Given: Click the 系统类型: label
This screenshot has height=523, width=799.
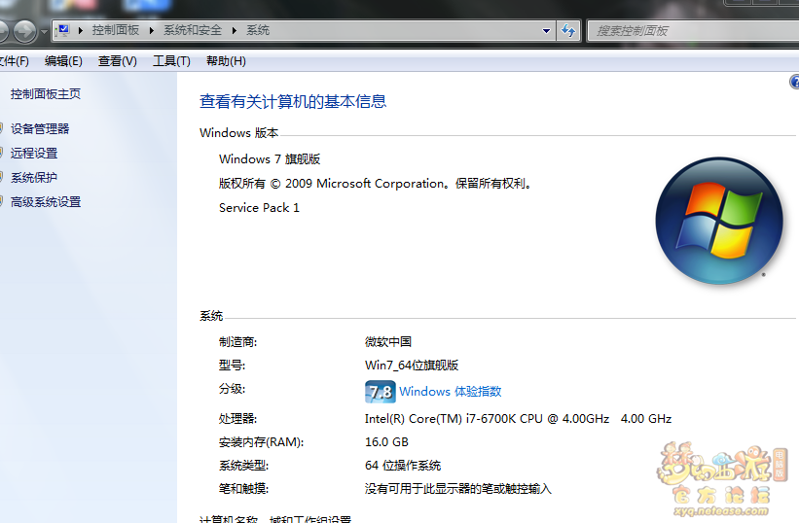Looking at the screenshot, I should point(243,466).
